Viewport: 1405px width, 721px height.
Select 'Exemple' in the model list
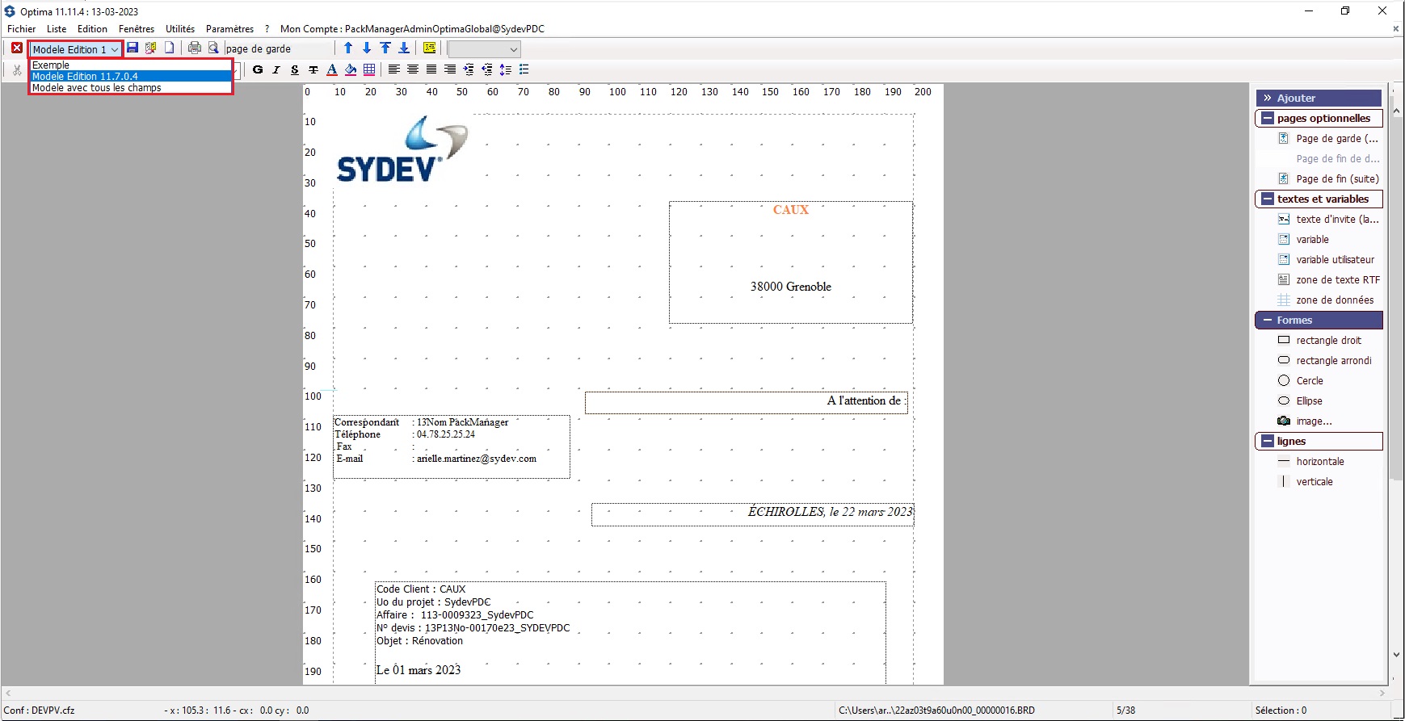131,65
